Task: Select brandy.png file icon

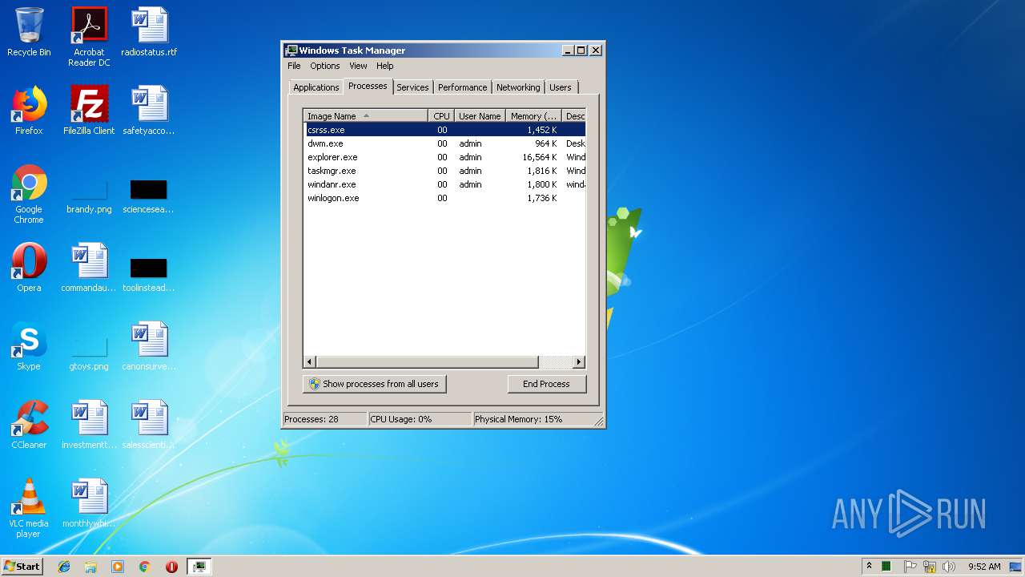Action: pos(89,196)
